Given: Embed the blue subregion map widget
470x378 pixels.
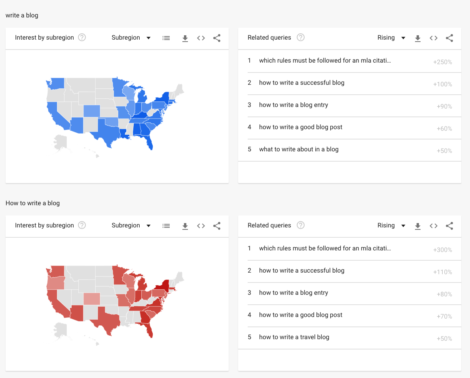Looking at the screenshot, I should click(x=201, y=38).
